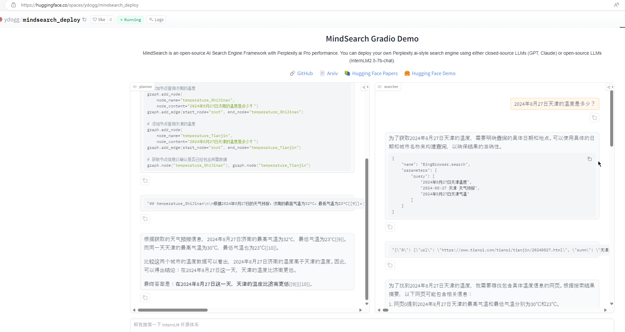Click the planner horizontal scrollbar thumb
This screenshot has width=625, height=332.
tap(173, 310)
